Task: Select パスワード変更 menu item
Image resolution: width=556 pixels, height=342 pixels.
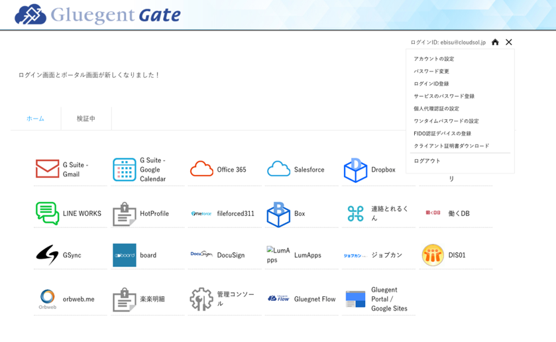Action: coord(431,72)
